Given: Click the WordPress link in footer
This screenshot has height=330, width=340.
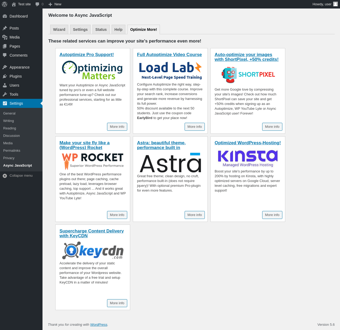Looking at the screenshot, I should point(99,325).
